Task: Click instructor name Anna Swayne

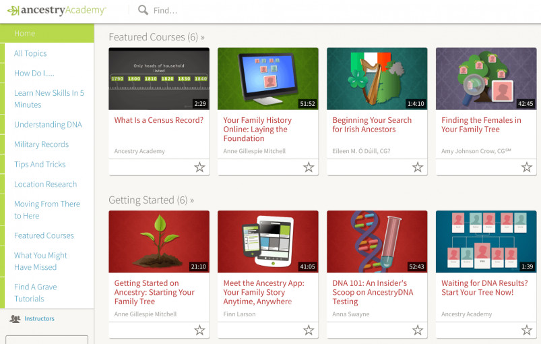Action: tap(350, 314)
